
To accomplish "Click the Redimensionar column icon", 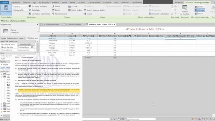I will [53, 14].
